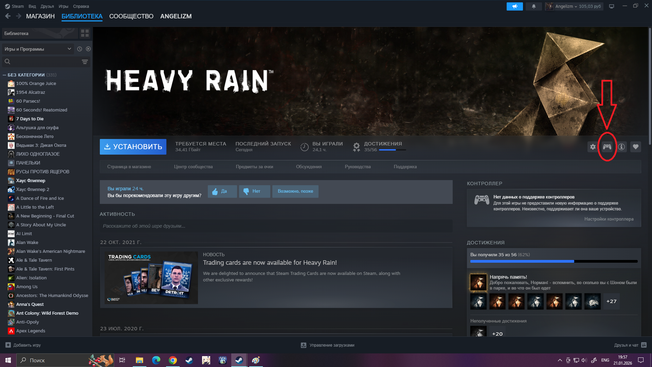Go forward with the right arrow
This screenshot has width=652, height=367.
pos(19,16)
